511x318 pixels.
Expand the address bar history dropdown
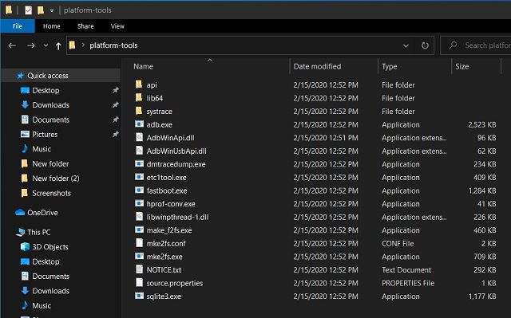[406, 45]
